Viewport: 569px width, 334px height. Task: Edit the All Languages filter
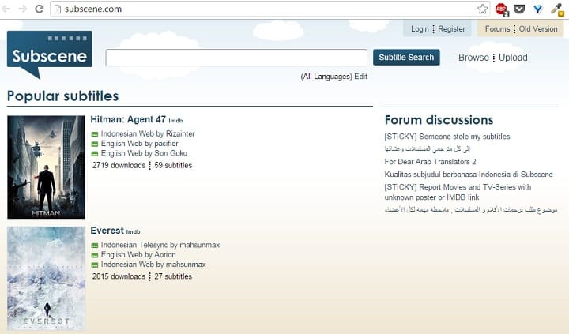360,77
